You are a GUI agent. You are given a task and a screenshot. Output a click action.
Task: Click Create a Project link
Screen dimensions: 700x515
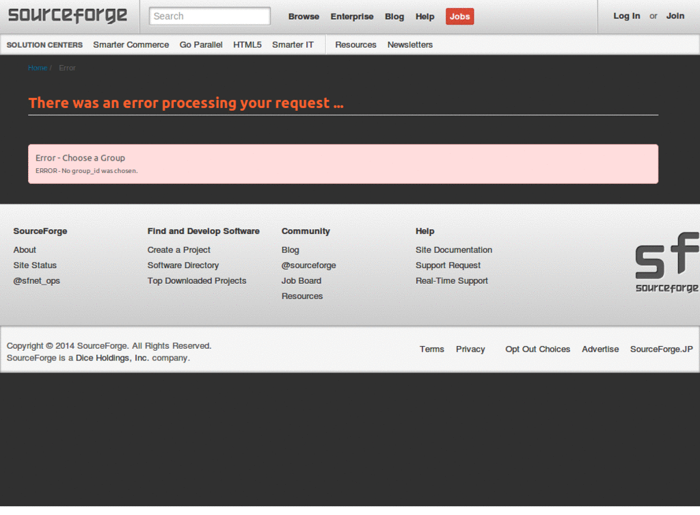(178, 250)
